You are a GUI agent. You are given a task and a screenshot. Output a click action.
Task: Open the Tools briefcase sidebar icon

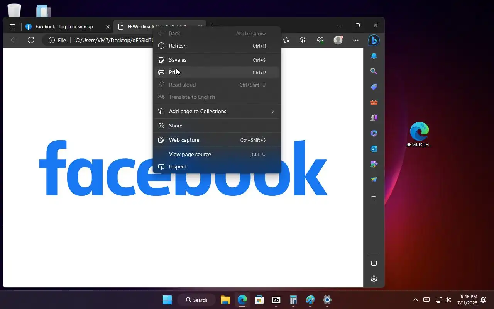(374, 102)
